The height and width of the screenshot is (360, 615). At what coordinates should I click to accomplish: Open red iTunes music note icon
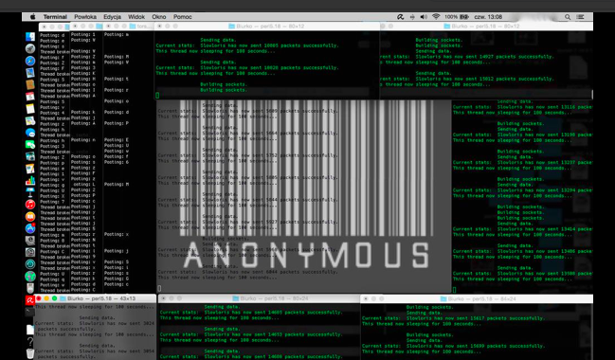click(30, 205)
